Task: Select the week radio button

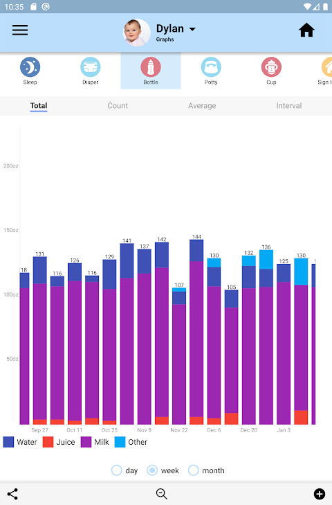Action: pos(152,470)
